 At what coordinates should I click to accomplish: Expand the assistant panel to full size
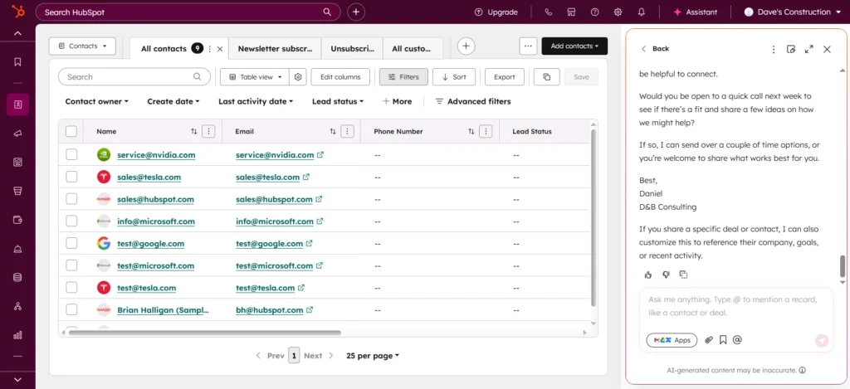tap(808, 49)
